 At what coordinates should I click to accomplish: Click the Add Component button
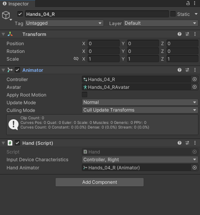(x=100, y=182)
